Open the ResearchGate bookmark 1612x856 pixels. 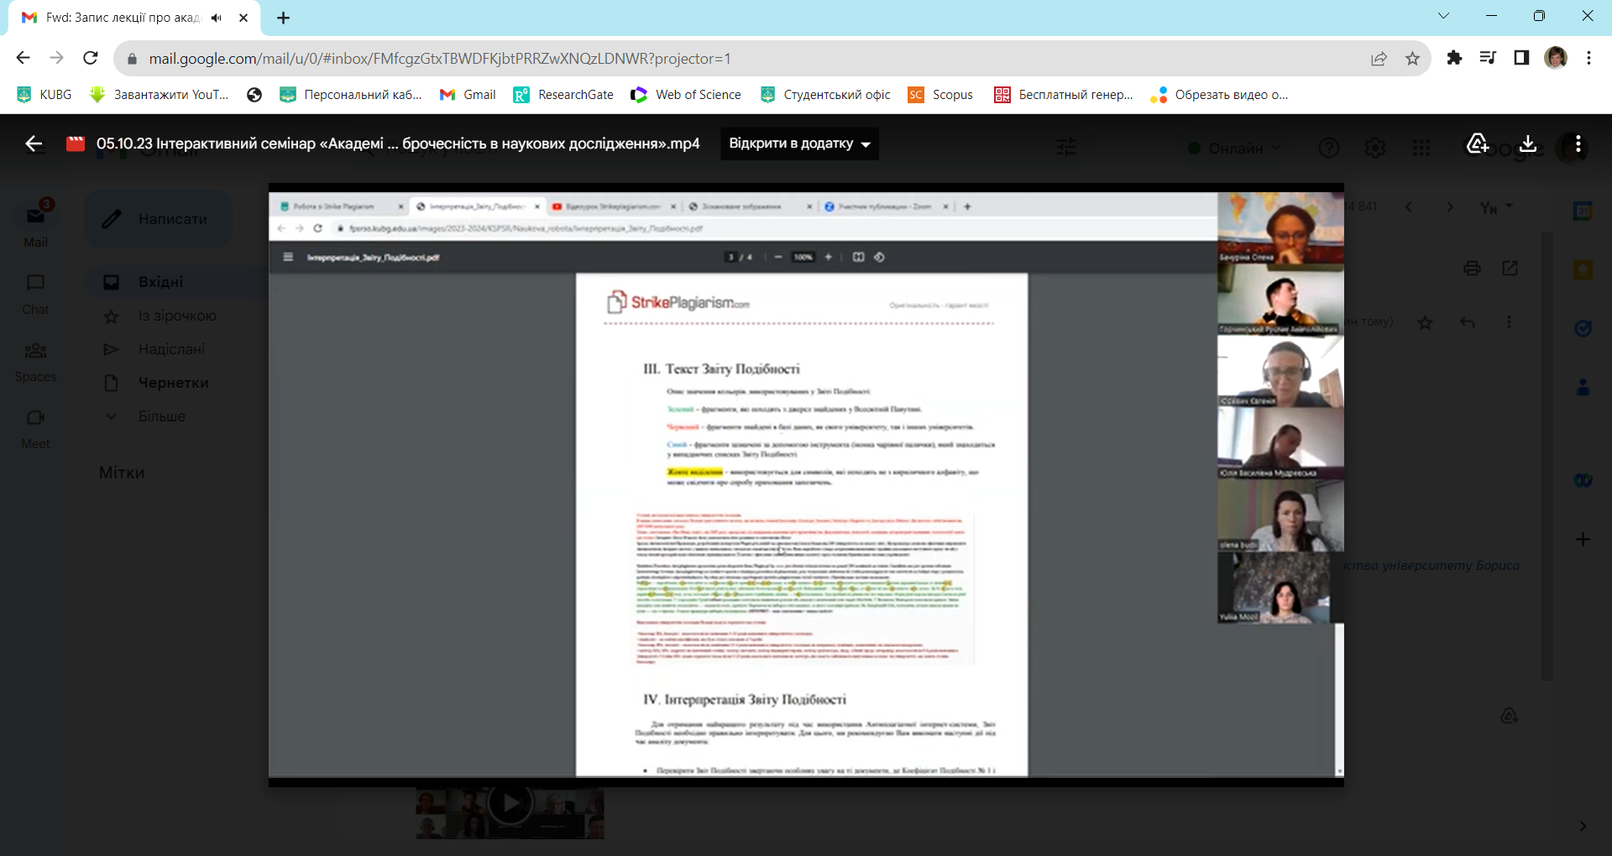tap(563, 95)
